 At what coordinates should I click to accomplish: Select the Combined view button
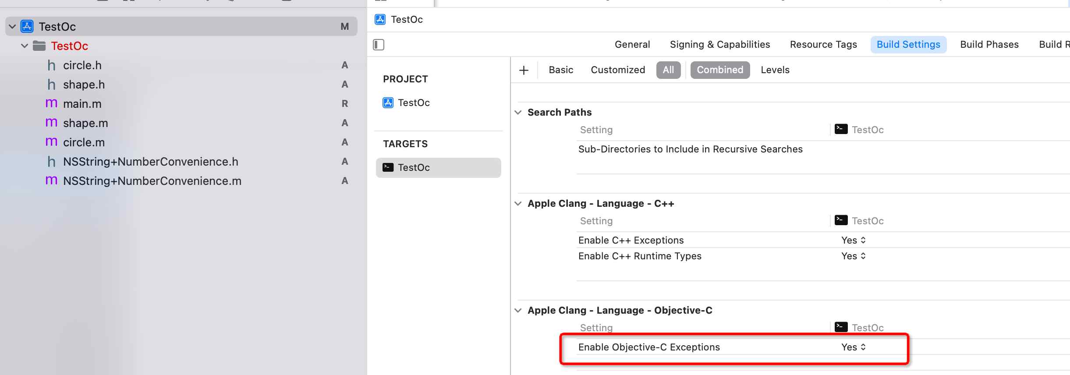click(719, 70)
